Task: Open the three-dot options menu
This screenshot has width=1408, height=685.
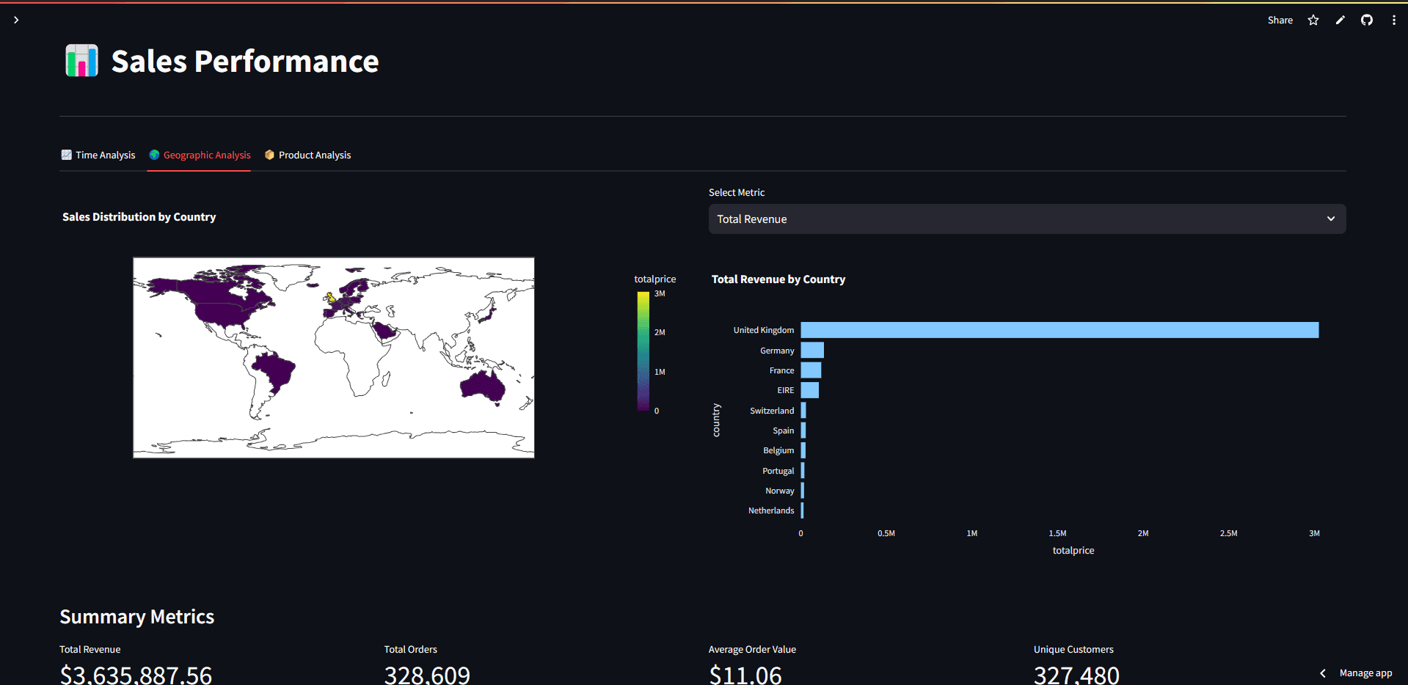Action: coord(1393,20)
